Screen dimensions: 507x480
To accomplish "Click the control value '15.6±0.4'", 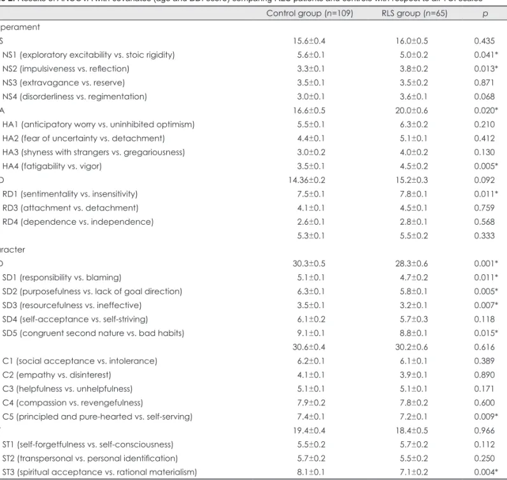I will coord(309,41).
